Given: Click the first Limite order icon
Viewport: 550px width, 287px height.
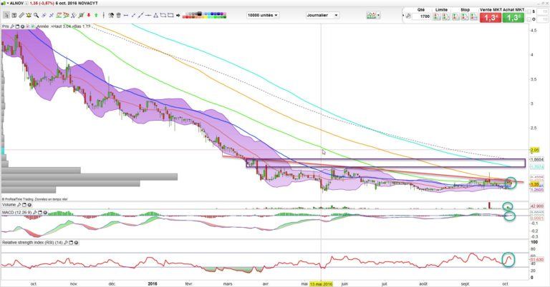Looking at the screenshot, I should pos(438,17).
